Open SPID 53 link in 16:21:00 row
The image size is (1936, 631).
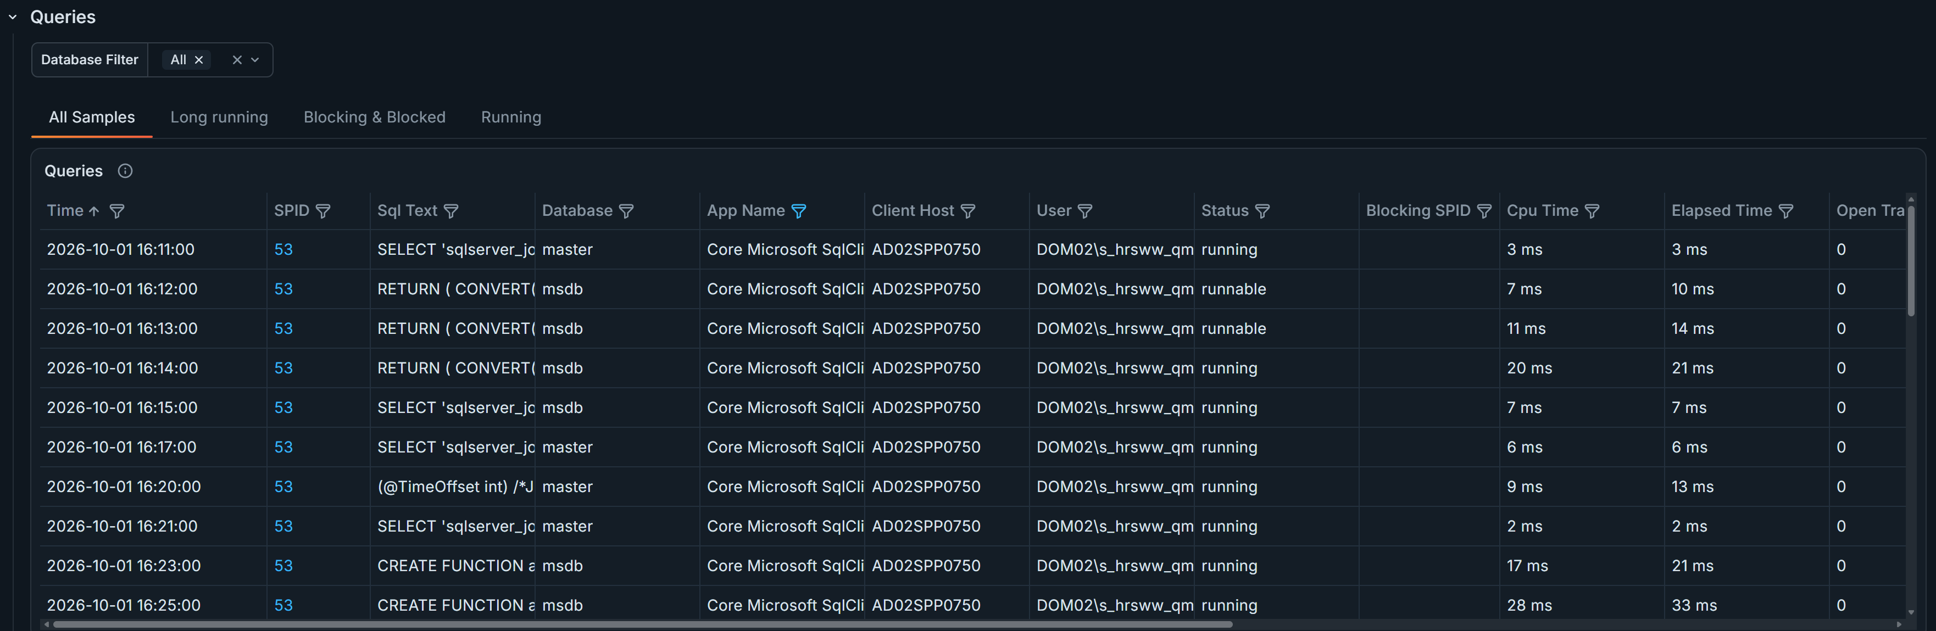pyautogui.click(x=283, y=527)
